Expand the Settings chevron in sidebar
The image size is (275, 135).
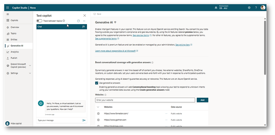point(30,73)
